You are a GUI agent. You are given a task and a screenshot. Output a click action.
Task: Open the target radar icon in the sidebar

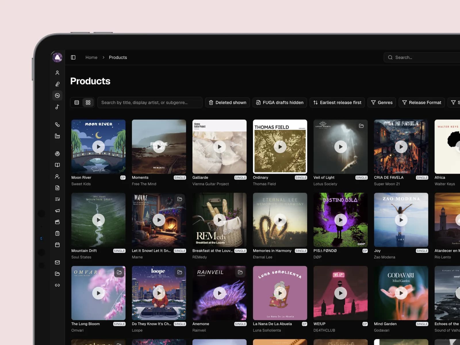coord(57,154)
